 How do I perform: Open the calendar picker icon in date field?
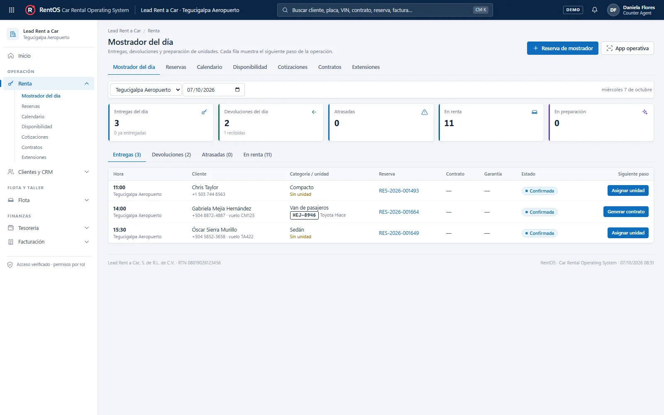coord(237,90)
